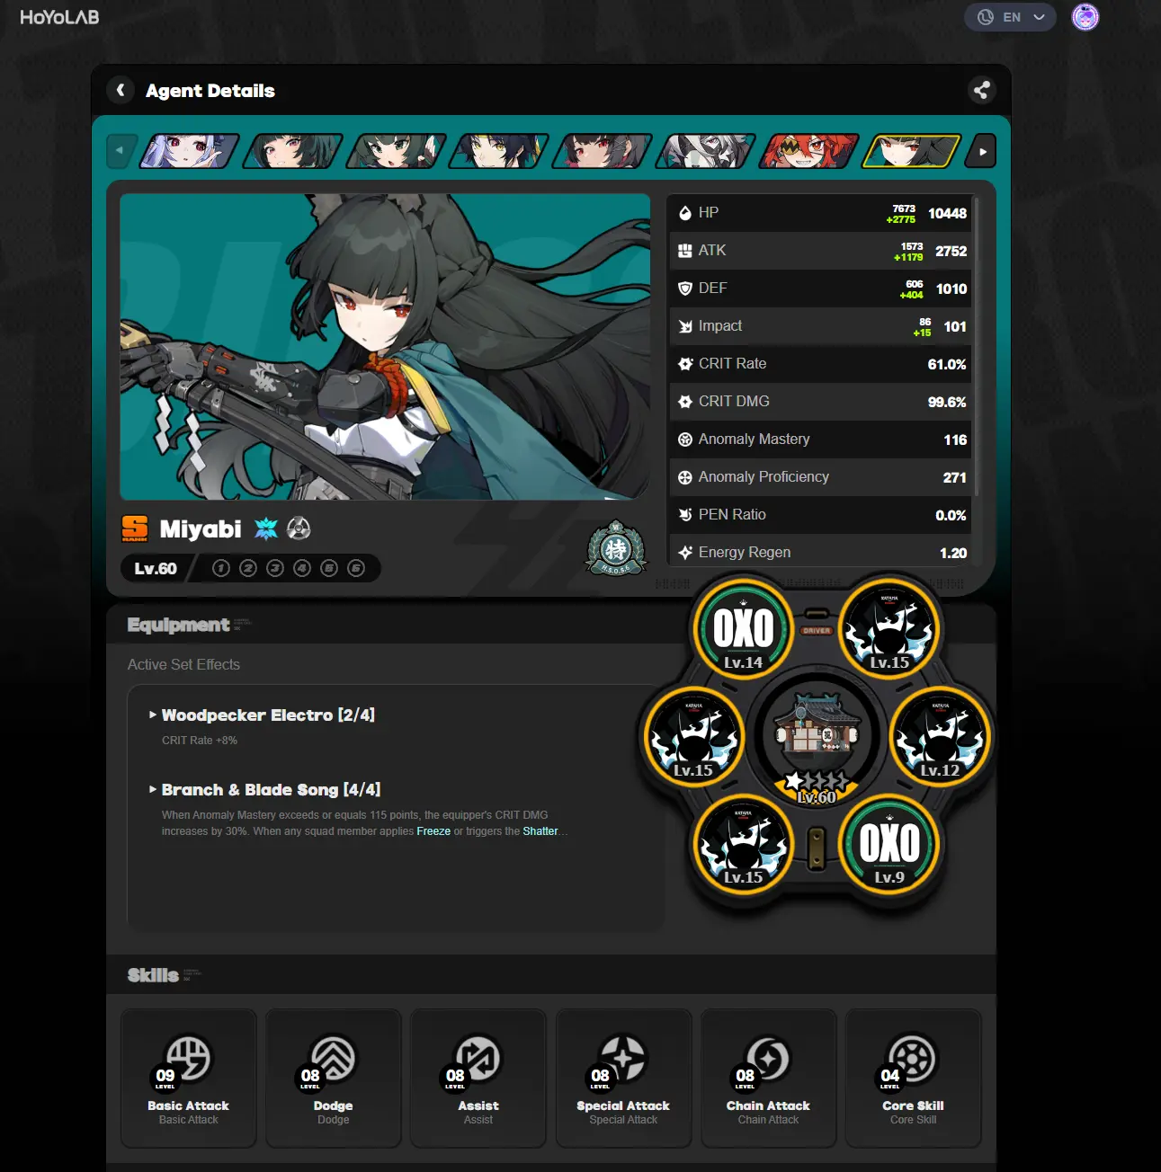
Task: Open the Shatter keyword link
Action: point(540,831)
